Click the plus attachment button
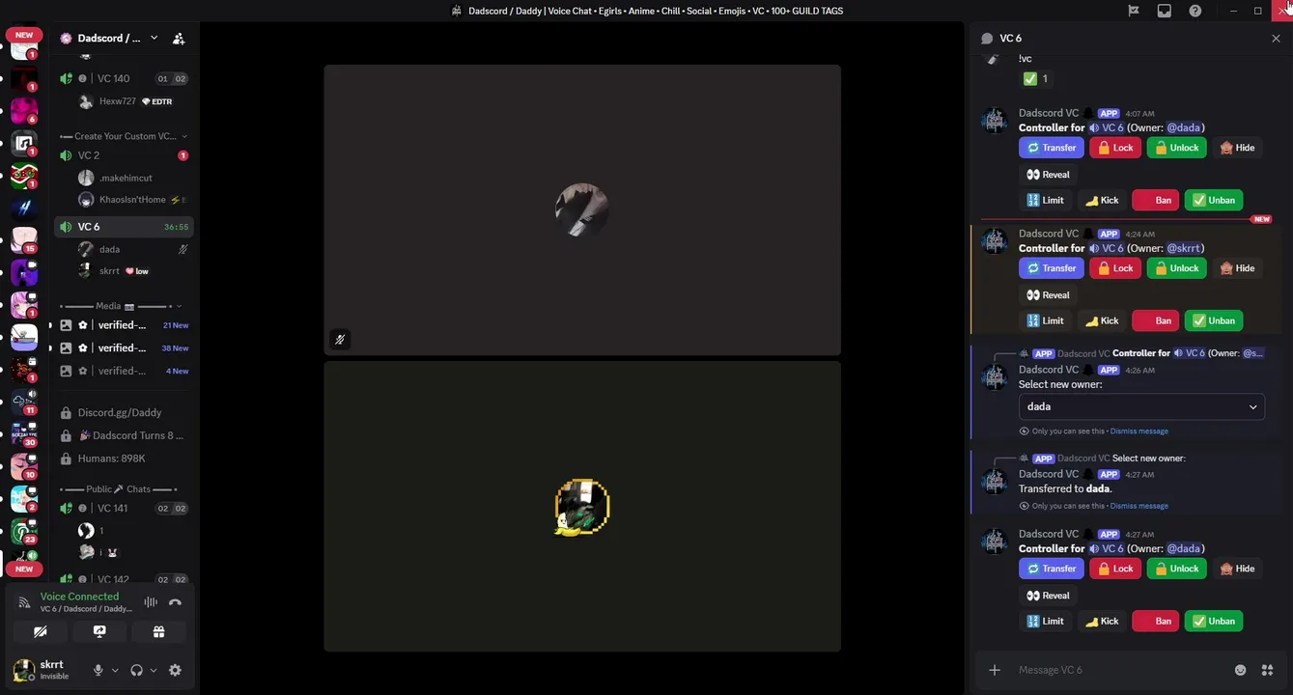The width and height of the screenshot is (1293, 695). tap(995, 670)
